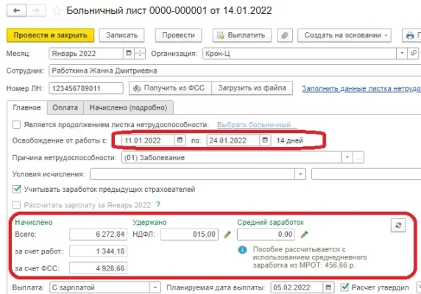
Task: Click the Всего amount field 6 272,84
Action: (x=99, y=234)
